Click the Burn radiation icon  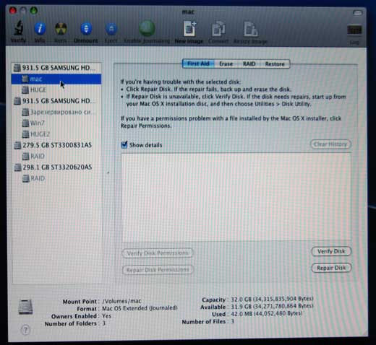coord(61,29)
